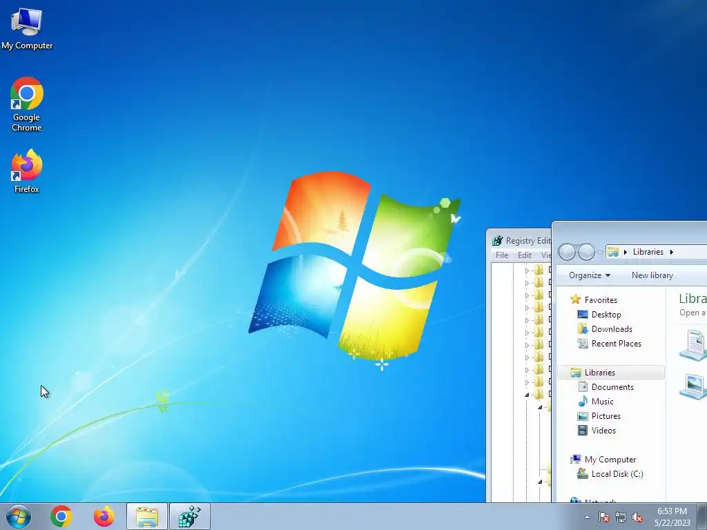Go forward in the Libraries explorer window
This screenshot has width=707, height=530.
tap(586, 252)
